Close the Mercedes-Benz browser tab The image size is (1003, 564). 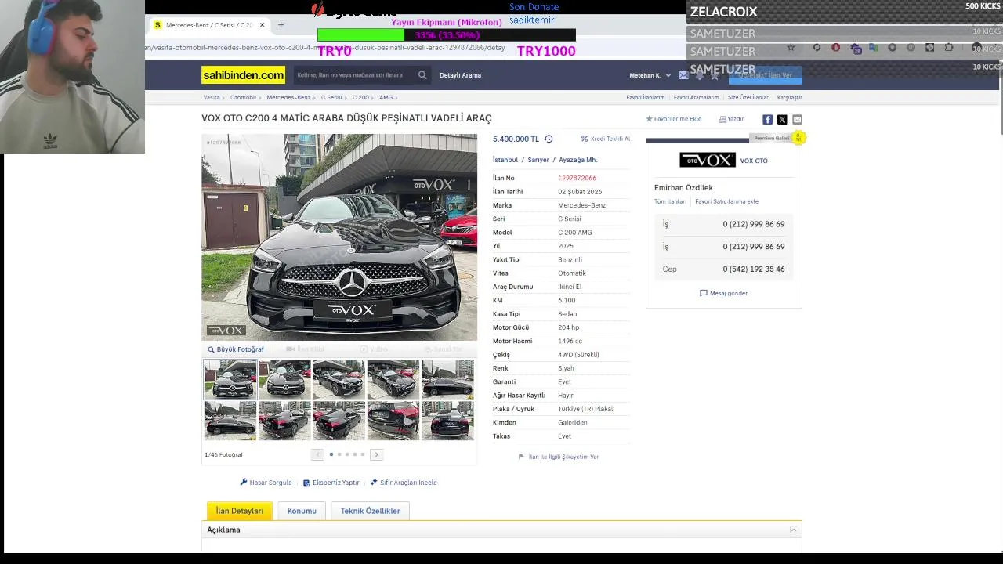[262, 25]
